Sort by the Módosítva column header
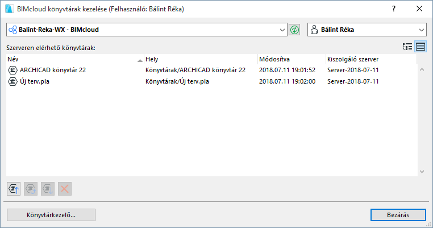 [292, 59]
